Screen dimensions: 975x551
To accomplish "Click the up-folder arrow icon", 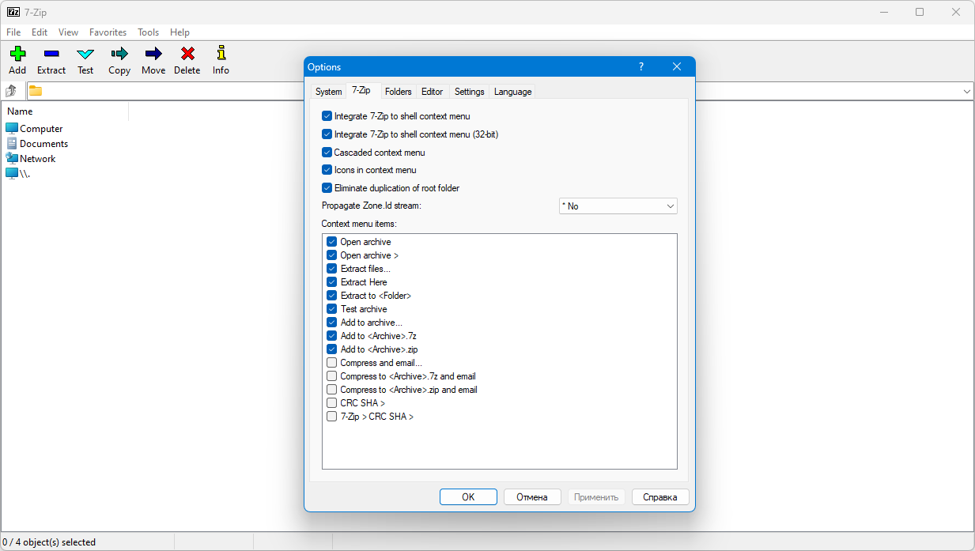I will click(12, 91).
